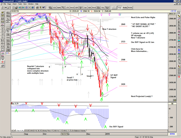
Task: Click the XTL study button
Action: [x=8, y=53]
